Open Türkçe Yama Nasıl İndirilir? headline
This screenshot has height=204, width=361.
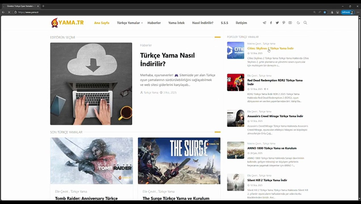pos(167,59)
